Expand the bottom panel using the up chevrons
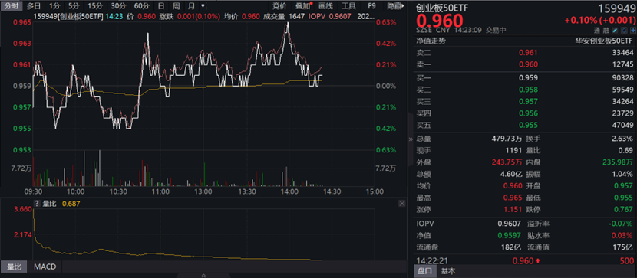The width and height of the screenshot is (637, 278). (x=203, y=276)
